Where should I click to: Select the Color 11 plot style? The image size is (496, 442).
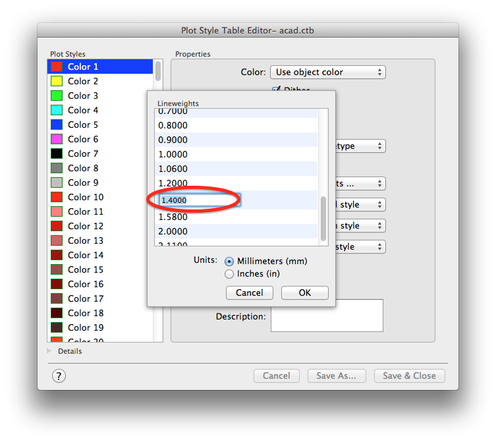pos(97,211)
